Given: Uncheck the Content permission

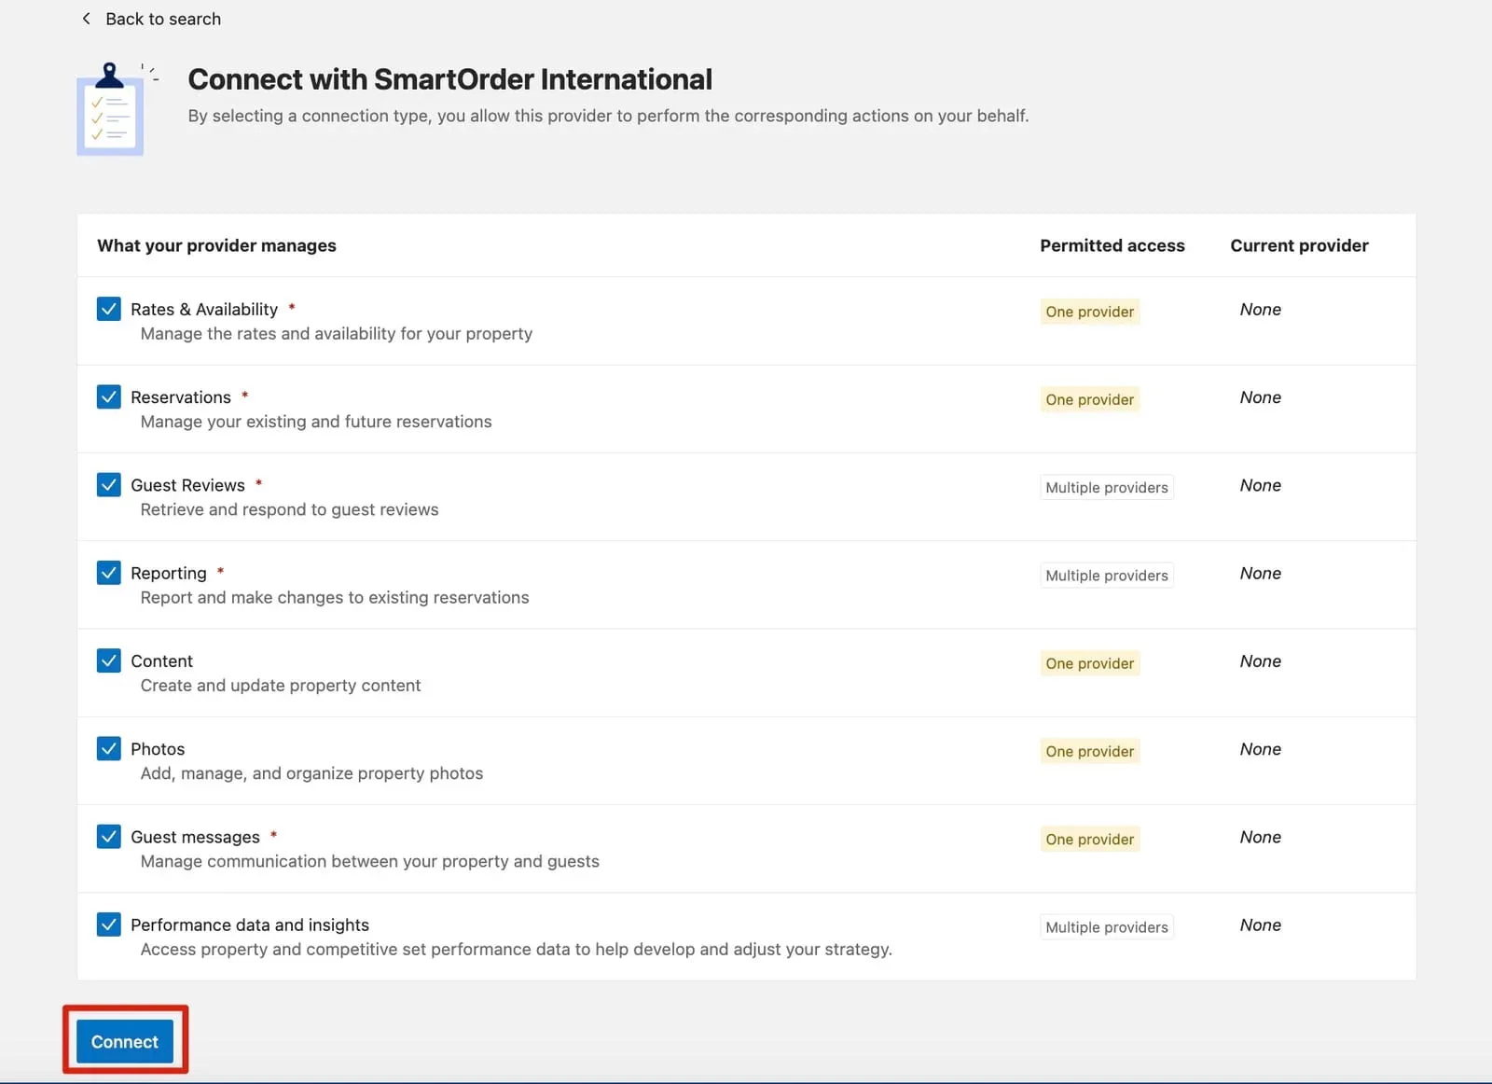Looking at the screenshot, I should click(108, 660).
